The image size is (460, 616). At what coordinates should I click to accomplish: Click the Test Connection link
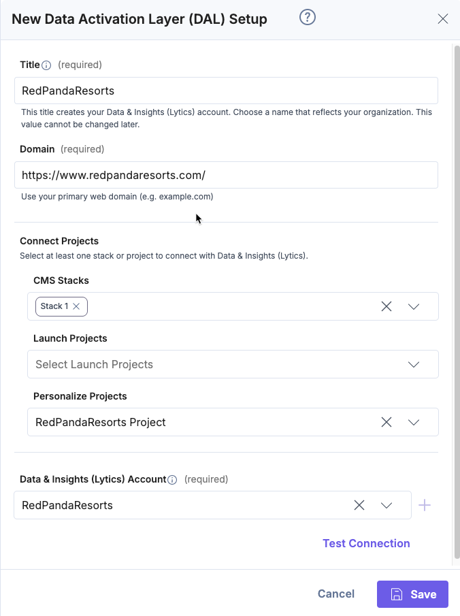click(x=366, y=543)
